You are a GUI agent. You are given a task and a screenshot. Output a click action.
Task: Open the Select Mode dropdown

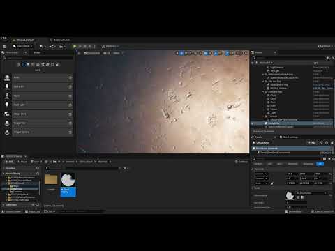(22, 47)
